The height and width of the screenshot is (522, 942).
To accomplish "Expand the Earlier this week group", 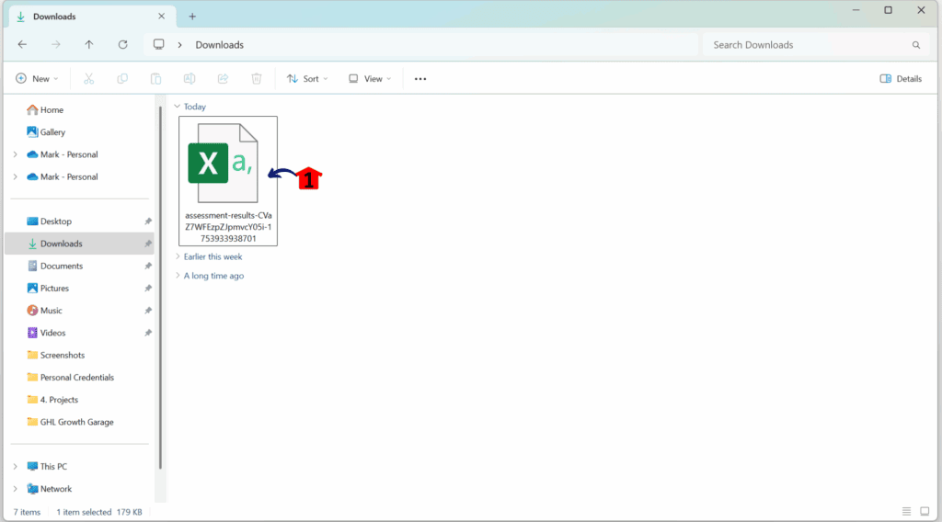I will click(178, 256).
